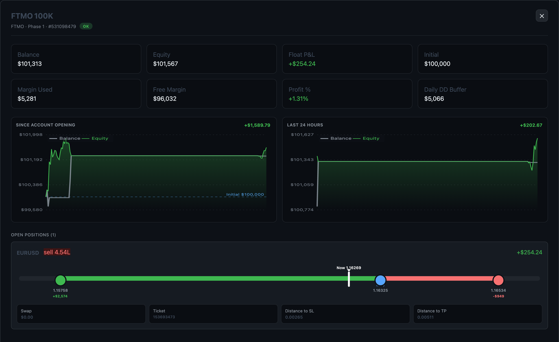Click the green take-profit marker at 1.15758

60,280
